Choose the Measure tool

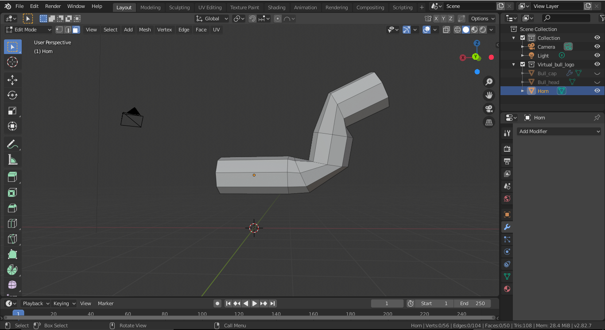(x=12, y=160)
